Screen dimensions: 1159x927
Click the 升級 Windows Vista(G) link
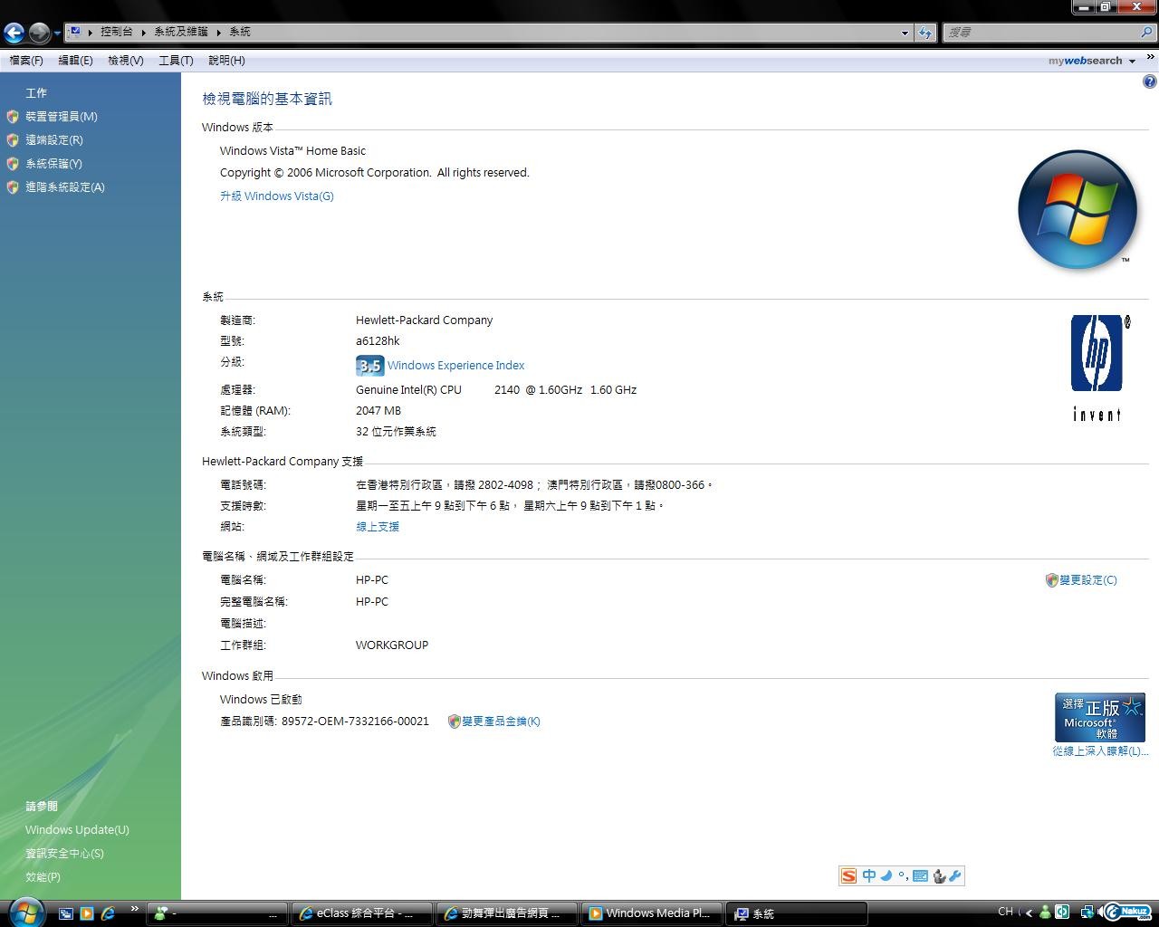point(276,196)
